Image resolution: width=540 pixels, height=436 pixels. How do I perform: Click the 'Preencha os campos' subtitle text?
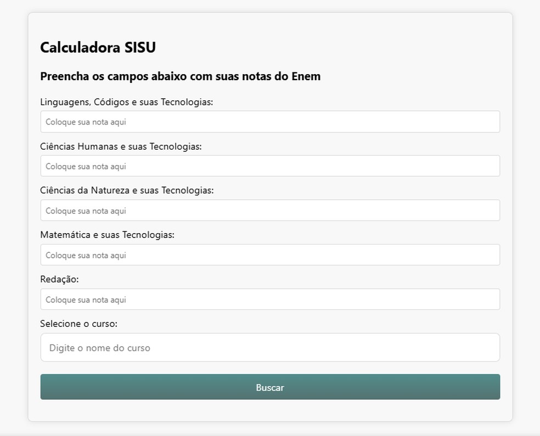point(180,76)
